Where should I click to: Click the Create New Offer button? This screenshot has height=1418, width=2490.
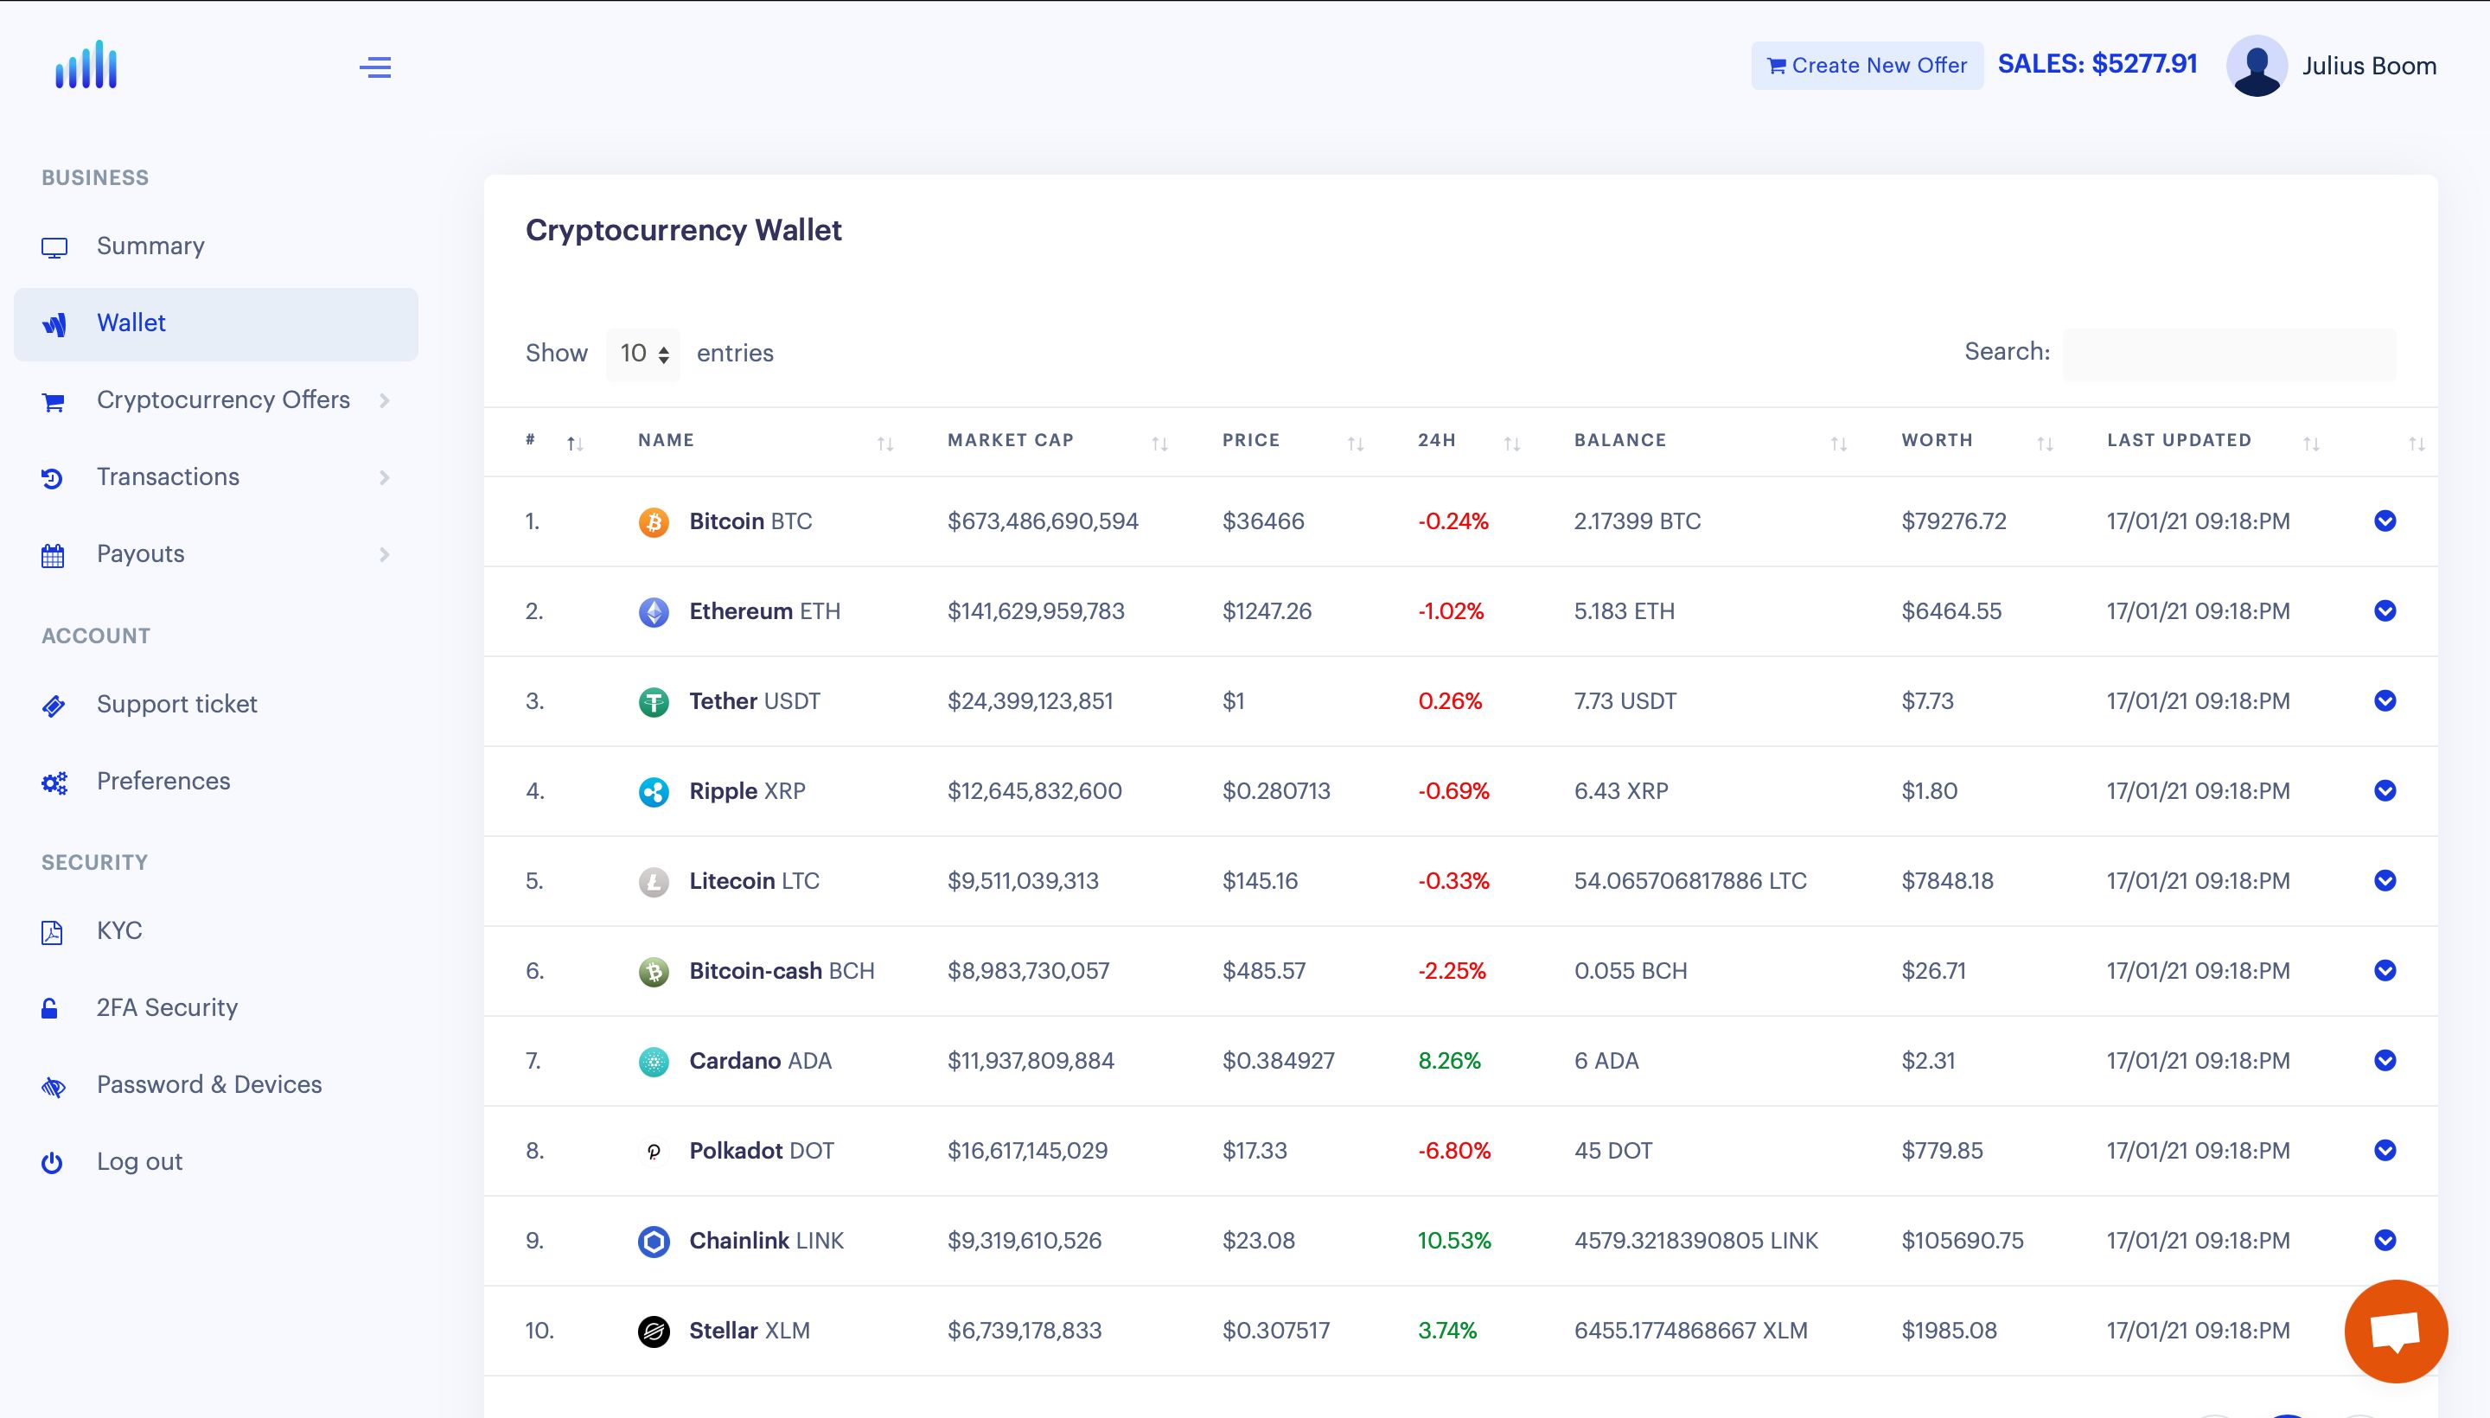(x=1867, y=65)
